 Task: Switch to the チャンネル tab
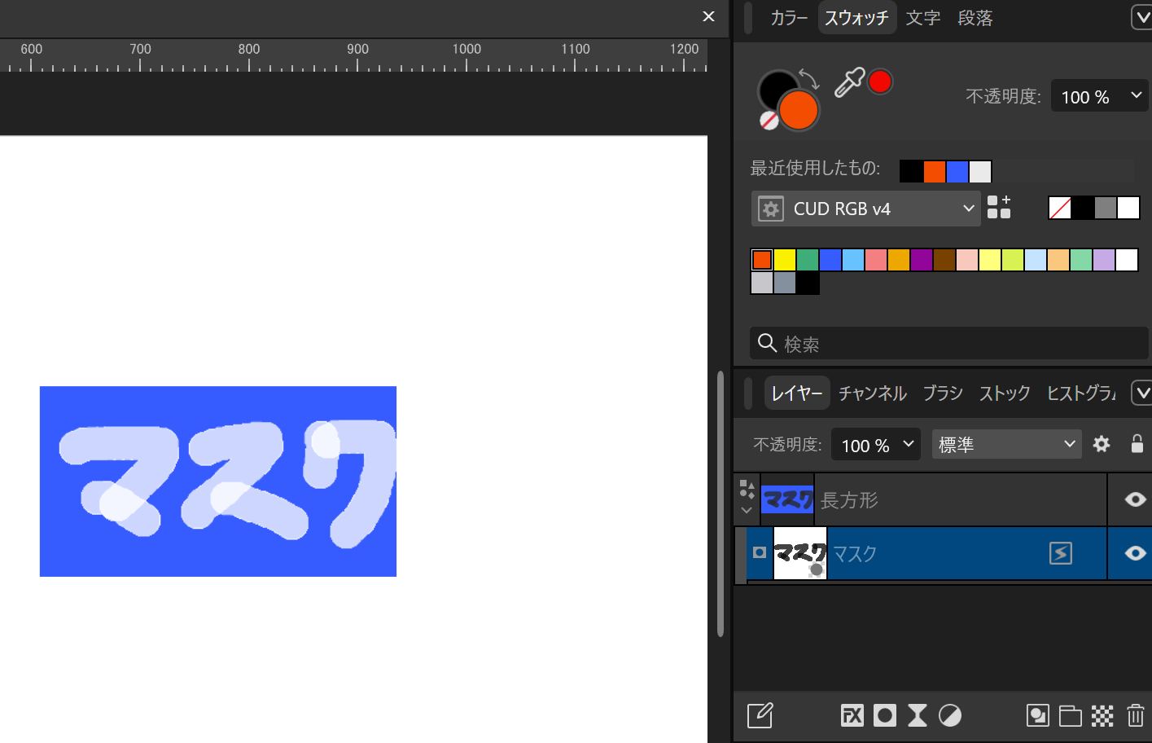tap(872, 393)
